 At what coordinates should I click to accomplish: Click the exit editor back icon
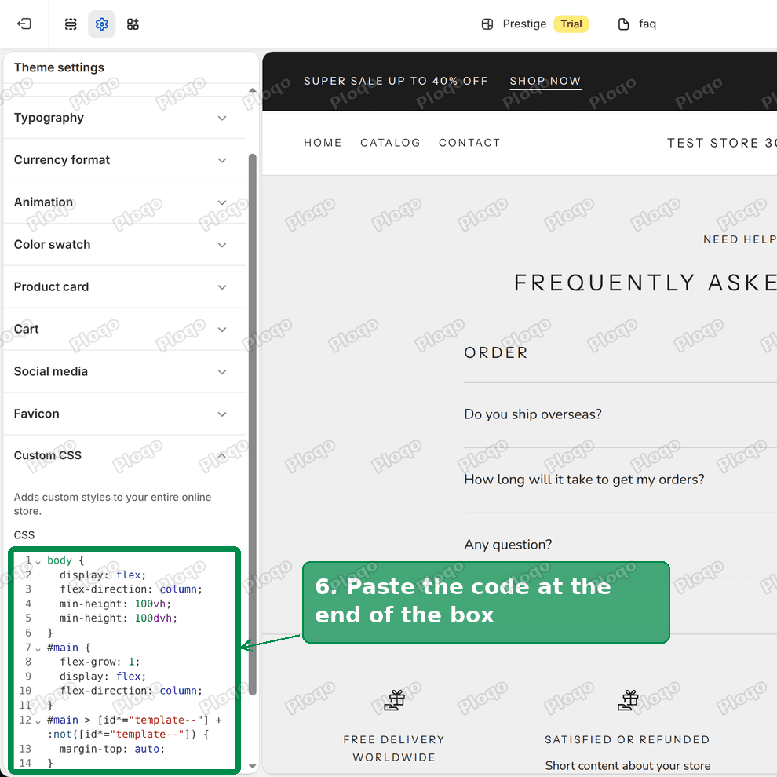coord(24,24)
